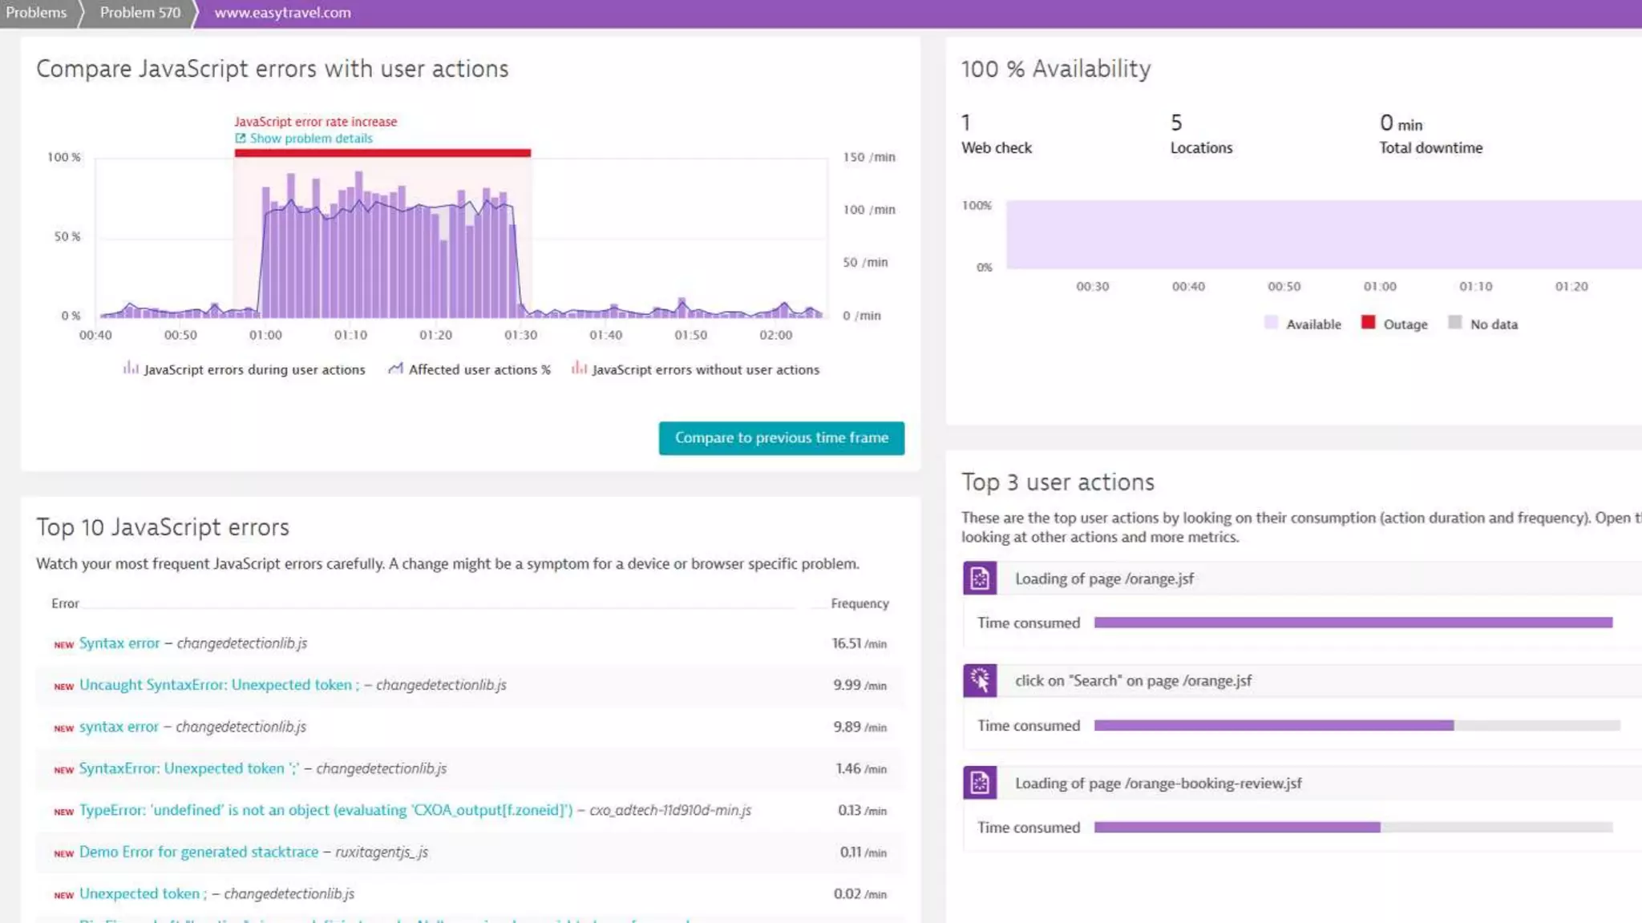Click NEW badge next to Syntax error row
The width and height of the screenshot is (1642, 923).
(63, 644)
